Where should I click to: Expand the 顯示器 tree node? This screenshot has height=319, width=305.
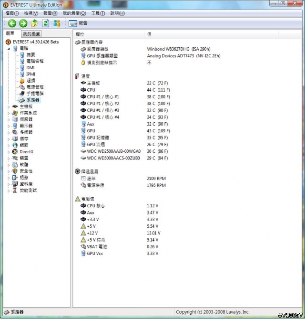tap(9, 126)
